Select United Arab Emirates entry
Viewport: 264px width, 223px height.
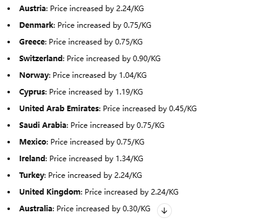pos(108,109)
